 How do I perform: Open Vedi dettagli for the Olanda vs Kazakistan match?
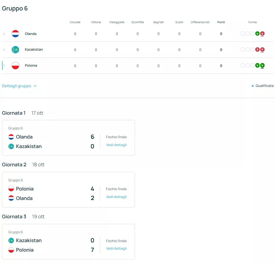pyautogui.click(x=116, y=145)
